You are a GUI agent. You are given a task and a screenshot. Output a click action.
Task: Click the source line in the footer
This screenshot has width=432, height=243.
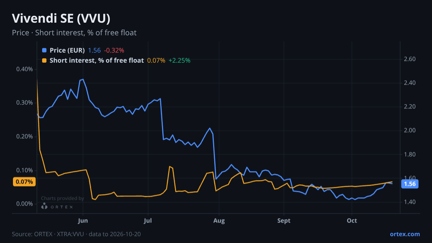76,234
